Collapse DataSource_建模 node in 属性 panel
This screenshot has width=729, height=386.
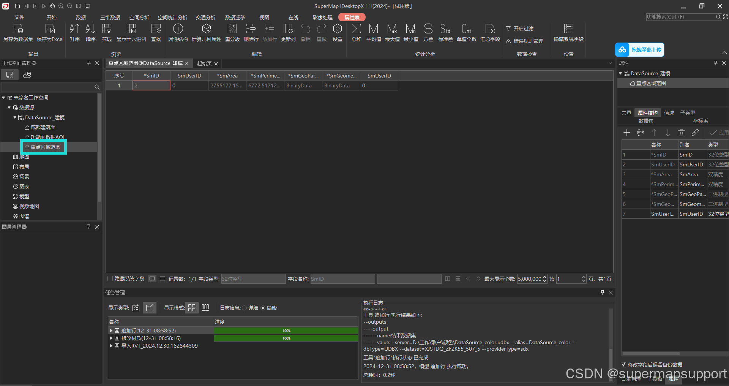[620, 73]
